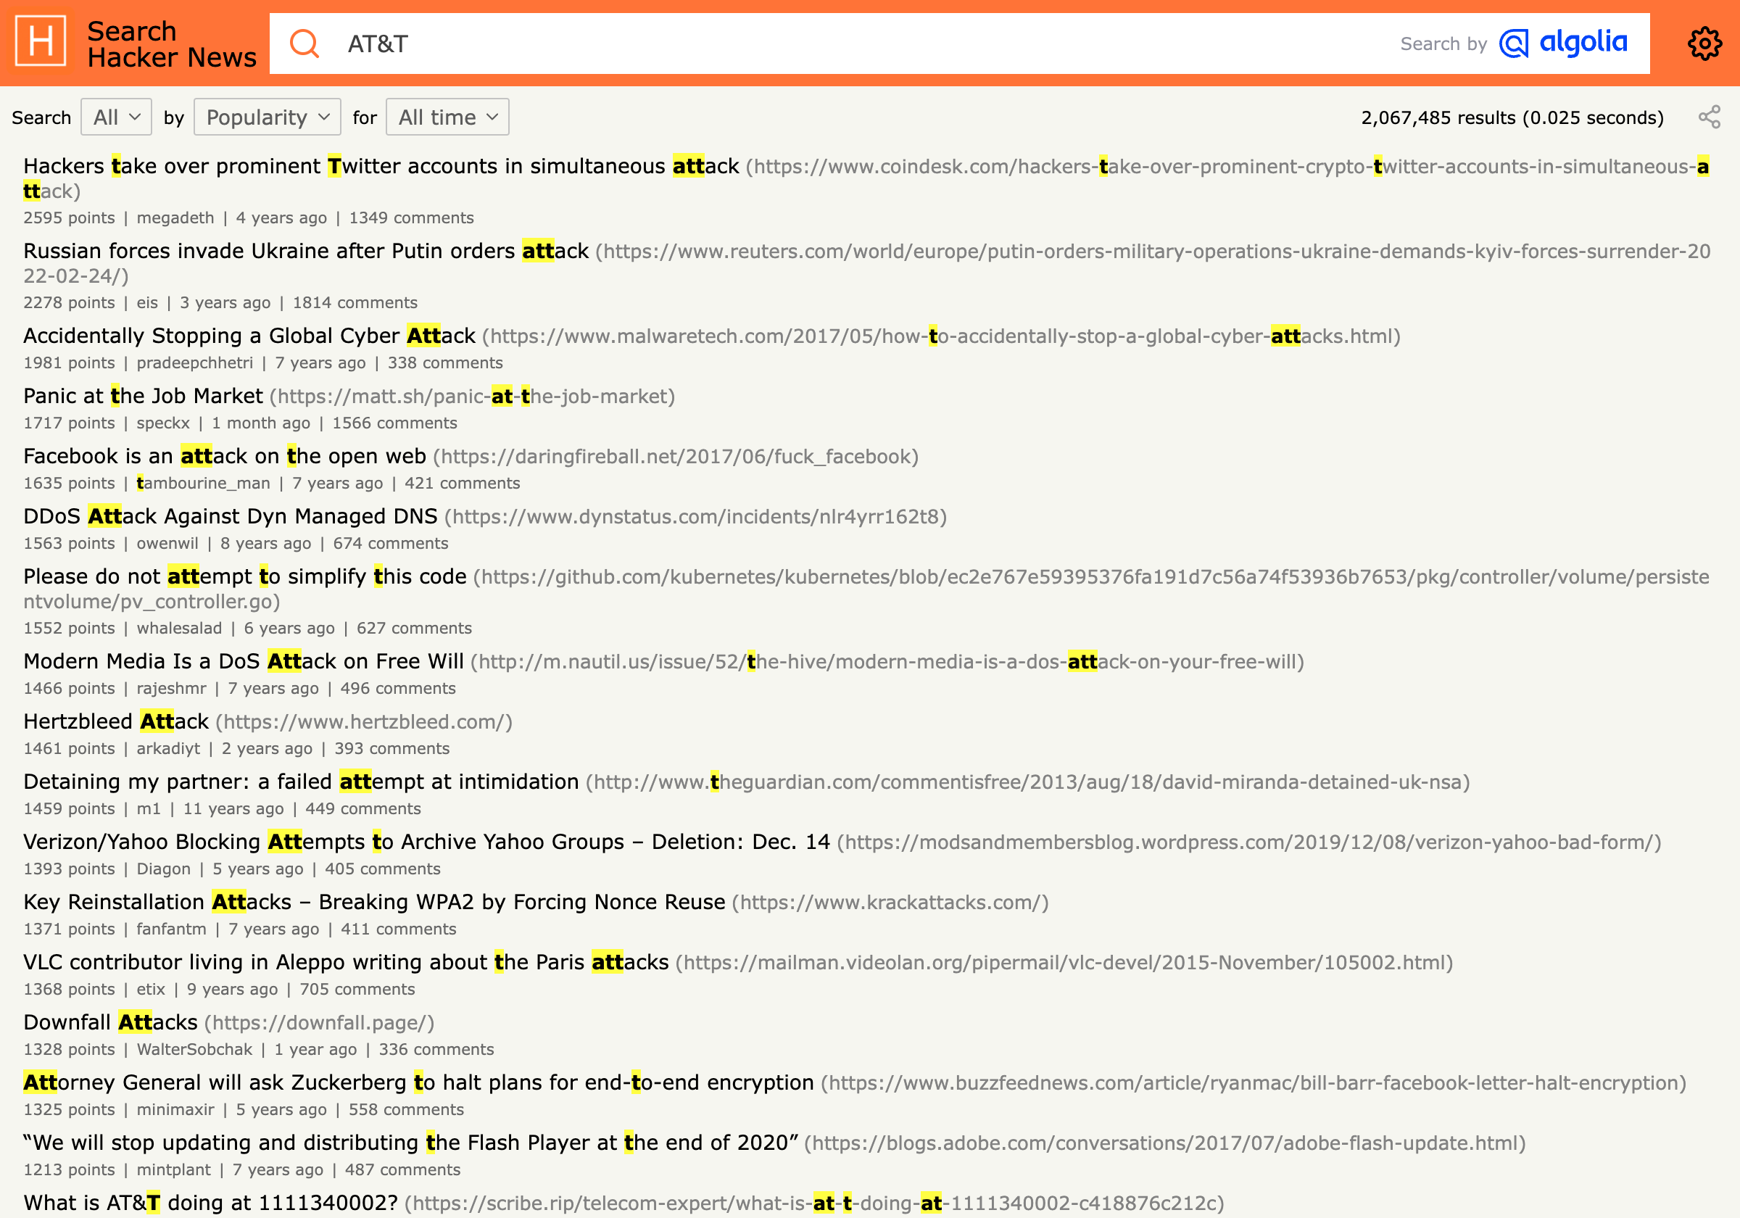
Task: Click the share results icon
Action: point(1709,117)
